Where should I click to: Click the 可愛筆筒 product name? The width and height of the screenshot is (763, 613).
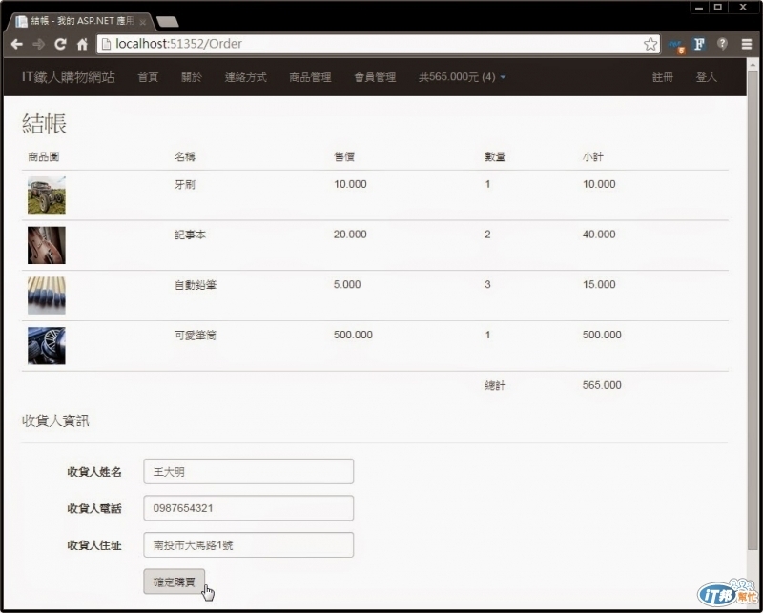pos(196,336)
